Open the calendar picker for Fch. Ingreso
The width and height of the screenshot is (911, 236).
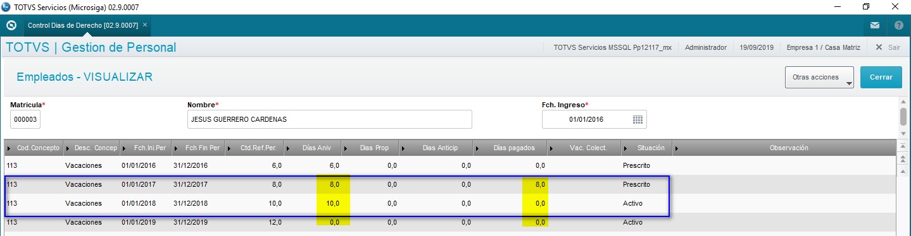[x=638, y=119]
